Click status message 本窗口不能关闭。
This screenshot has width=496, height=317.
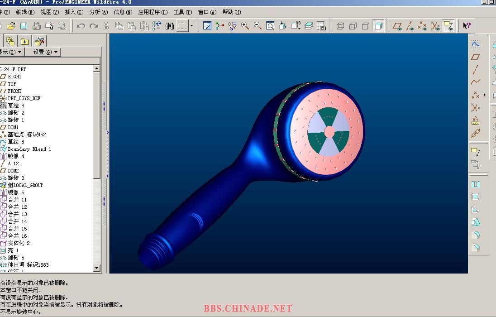point(20,290)
